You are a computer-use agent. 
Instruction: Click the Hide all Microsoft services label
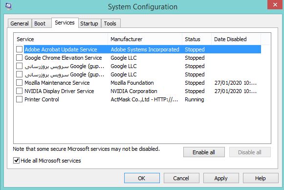(51, 161)
